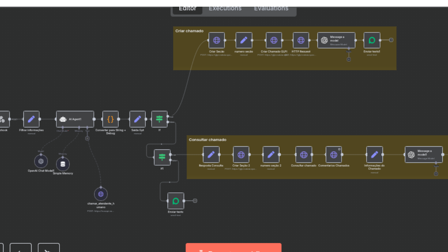
Task: Click the HTTP Request node
Action: 301,40
